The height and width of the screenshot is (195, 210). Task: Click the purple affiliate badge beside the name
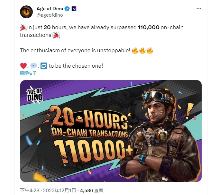click(74, 9)
